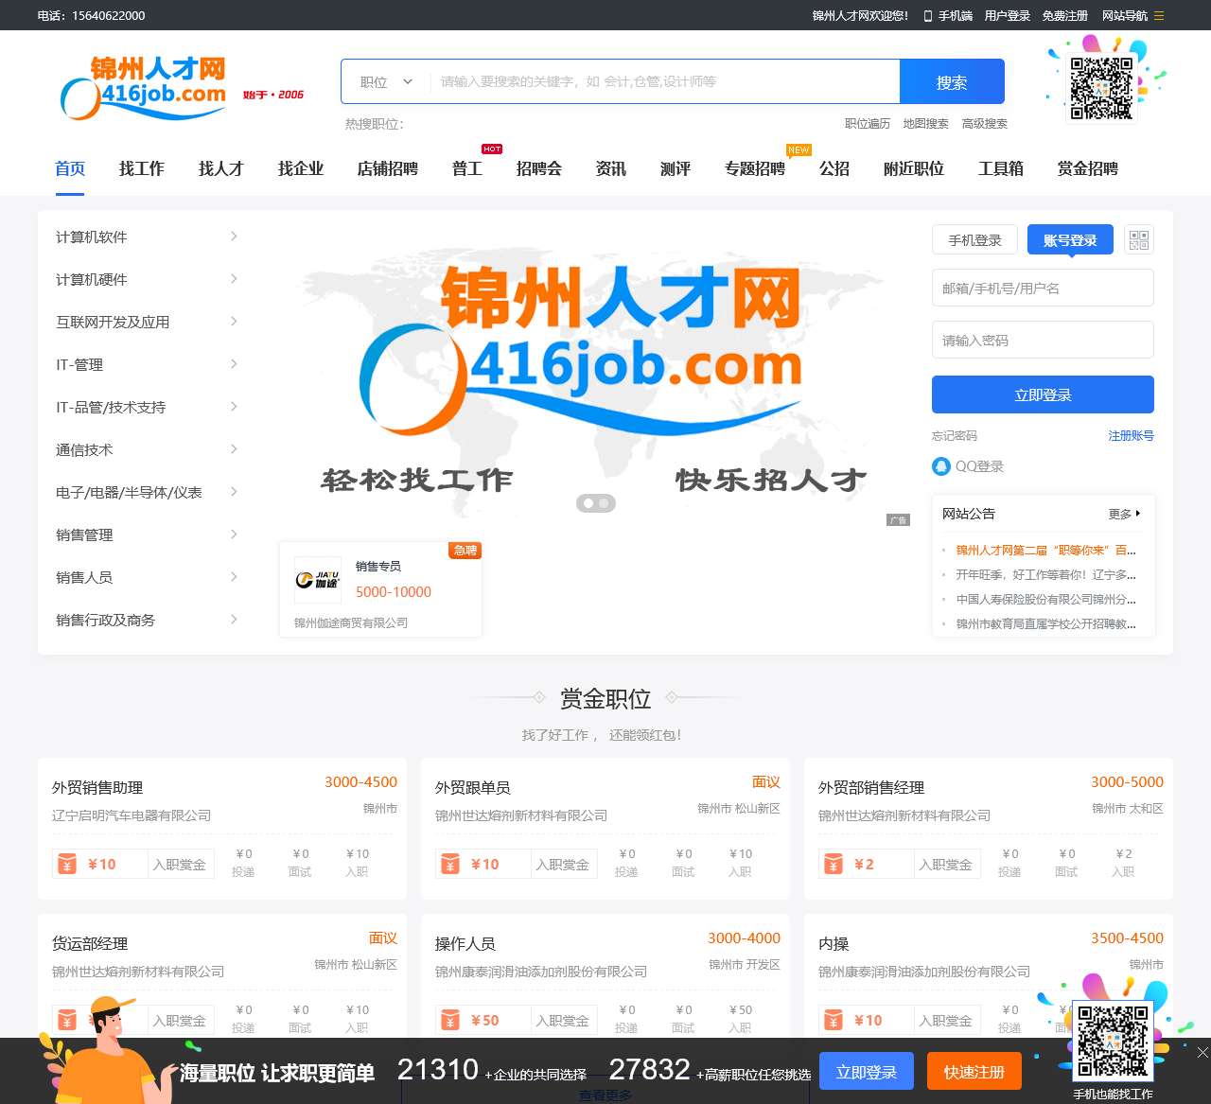Image resolution: width=1211 pixels, height=1104 pixels.
Task: Open the 找工作 nav item
Action: coord(142,168)
